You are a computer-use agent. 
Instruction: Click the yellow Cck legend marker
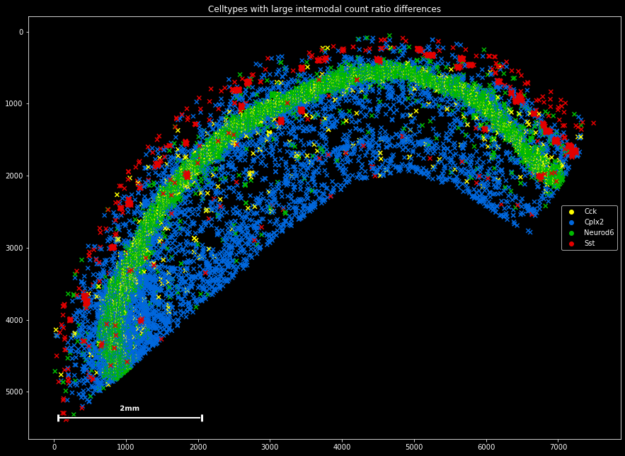coord(571,212)
